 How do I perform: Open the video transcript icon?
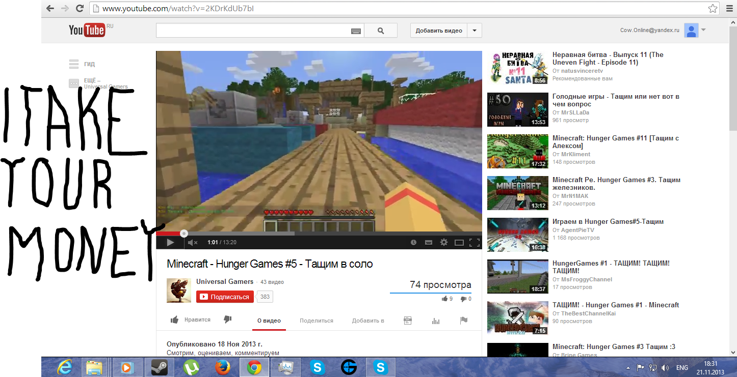407,321
